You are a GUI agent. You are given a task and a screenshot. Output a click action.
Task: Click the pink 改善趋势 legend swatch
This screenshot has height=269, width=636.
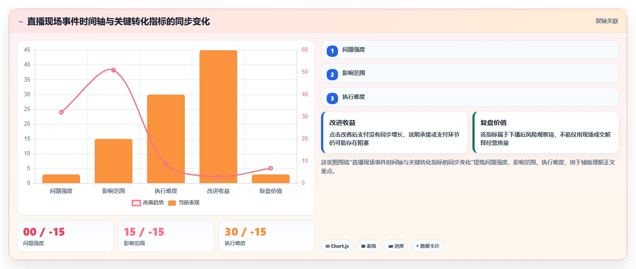pos(136,203)
